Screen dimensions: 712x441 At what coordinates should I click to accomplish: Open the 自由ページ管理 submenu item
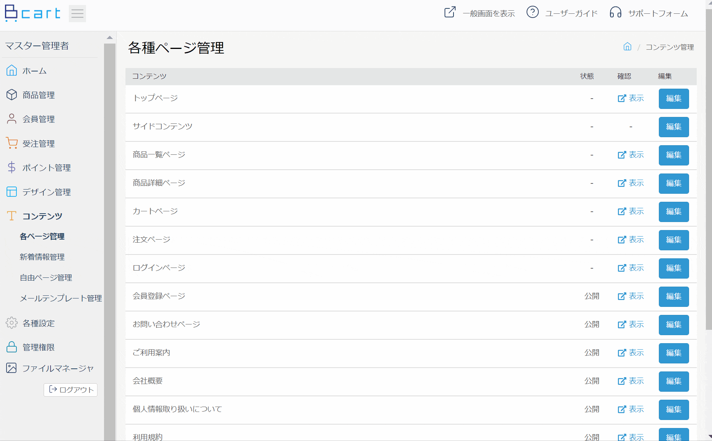coord(46,278)
